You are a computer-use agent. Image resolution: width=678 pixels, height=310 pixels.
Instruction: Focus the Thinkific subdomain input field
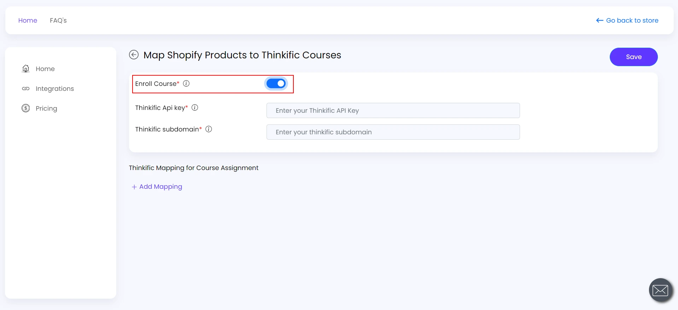tap(393, 132)
